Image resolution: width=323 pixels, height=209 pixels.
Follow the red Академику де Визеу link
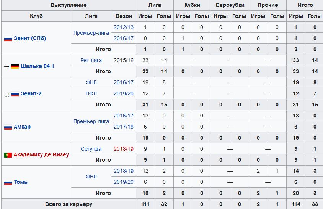[x=41, y=154]
